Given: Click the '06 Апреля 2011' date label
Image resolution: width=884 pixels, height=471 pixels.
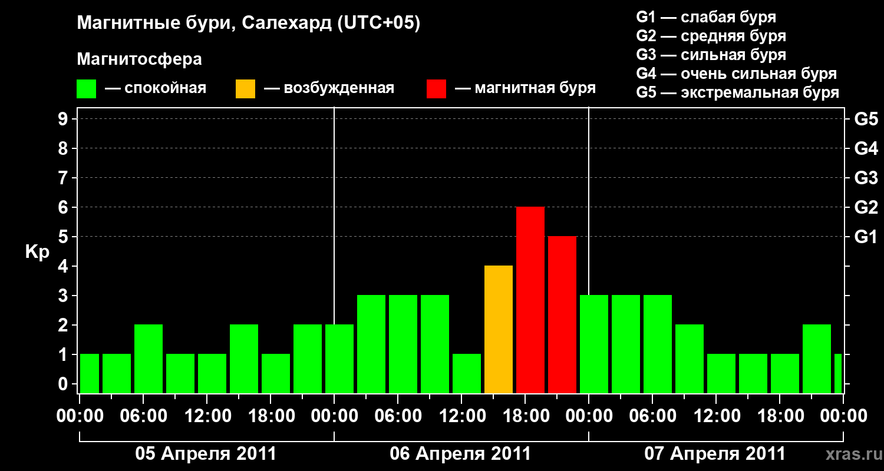Looking at the screenshot, I should tap(460, 454).
